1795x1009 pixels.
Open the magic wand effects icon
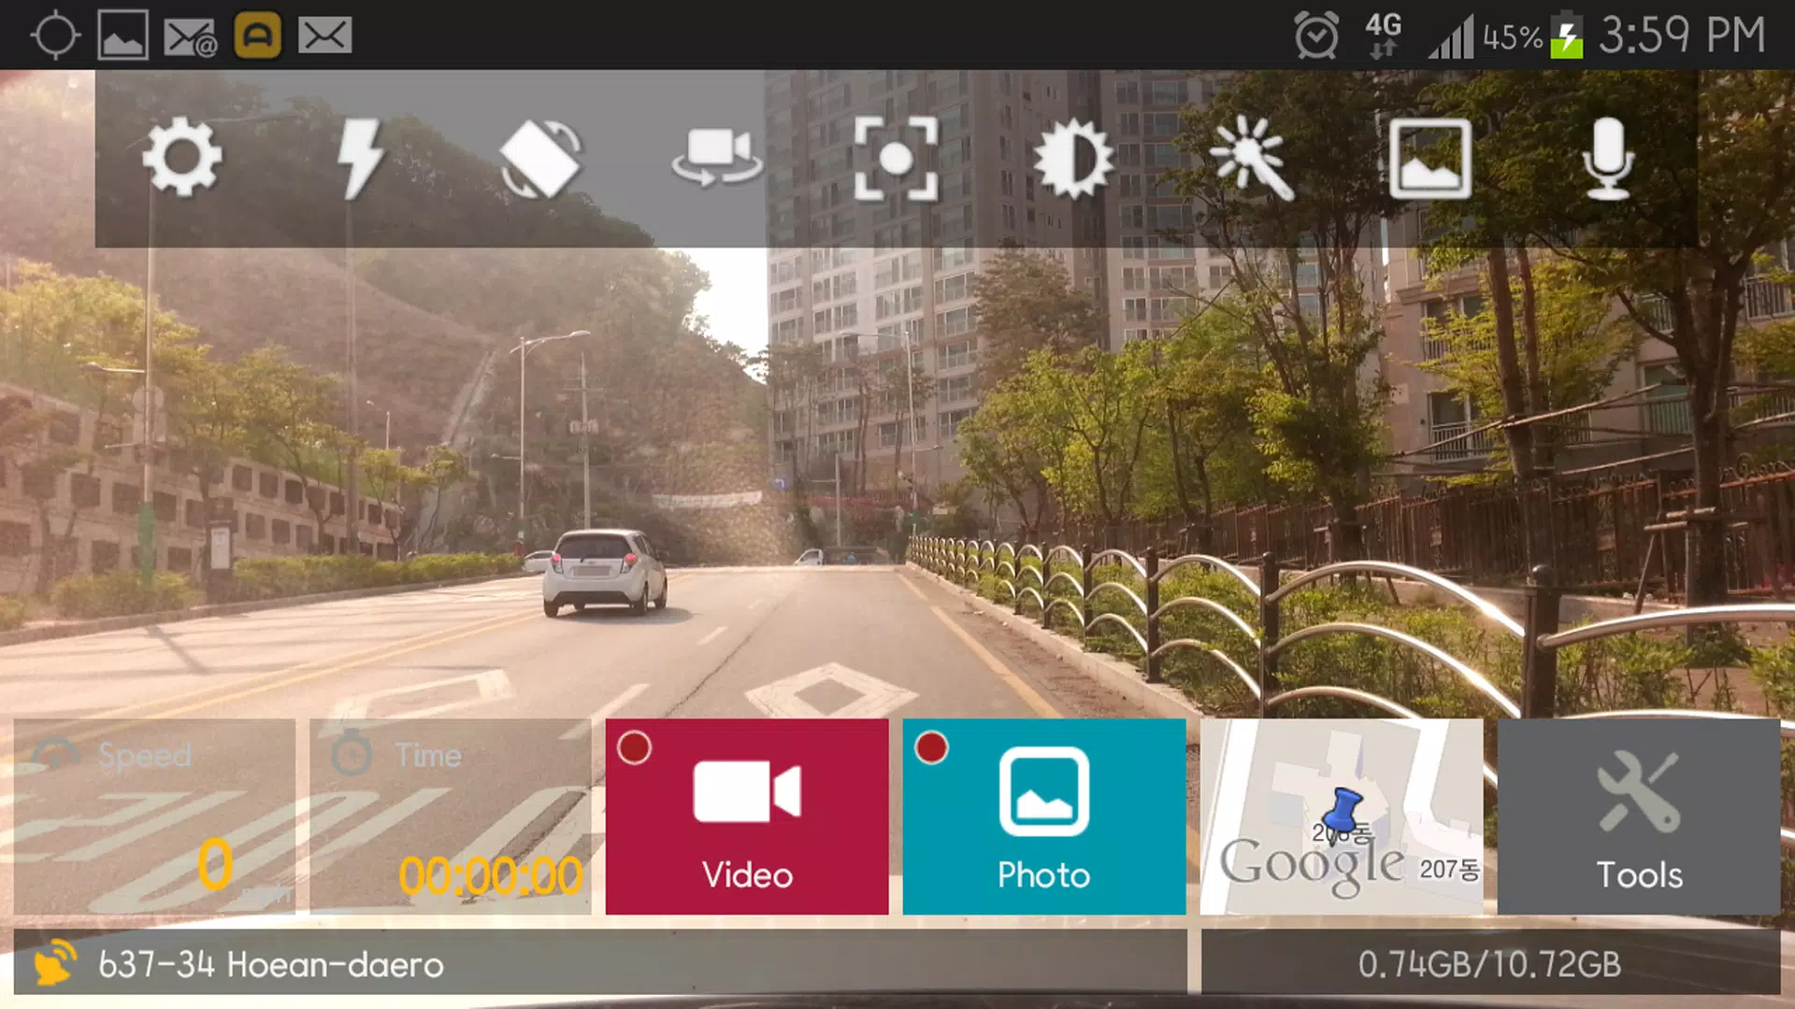[x=1252, y=158]
